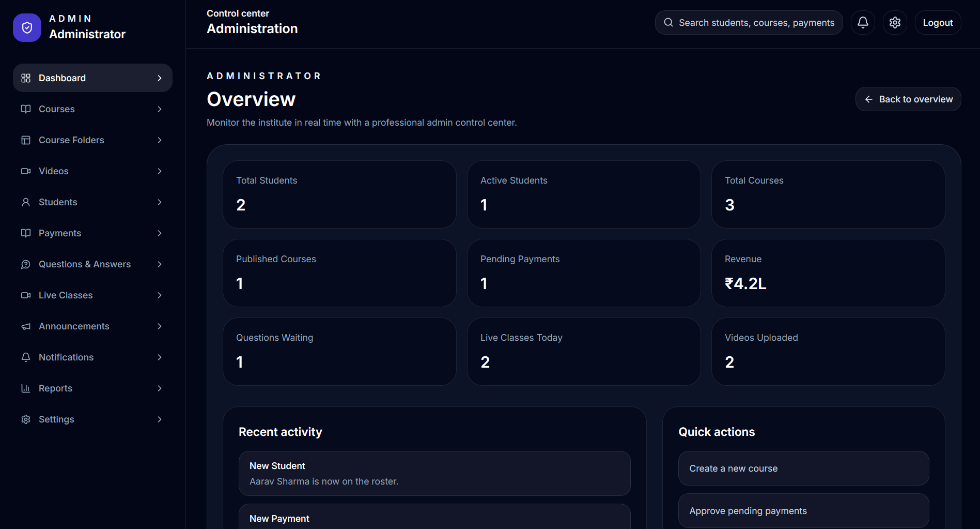Click Approve pending payments action
The width and height of the screenshot is (980, 529).
[x=803, y=511]
